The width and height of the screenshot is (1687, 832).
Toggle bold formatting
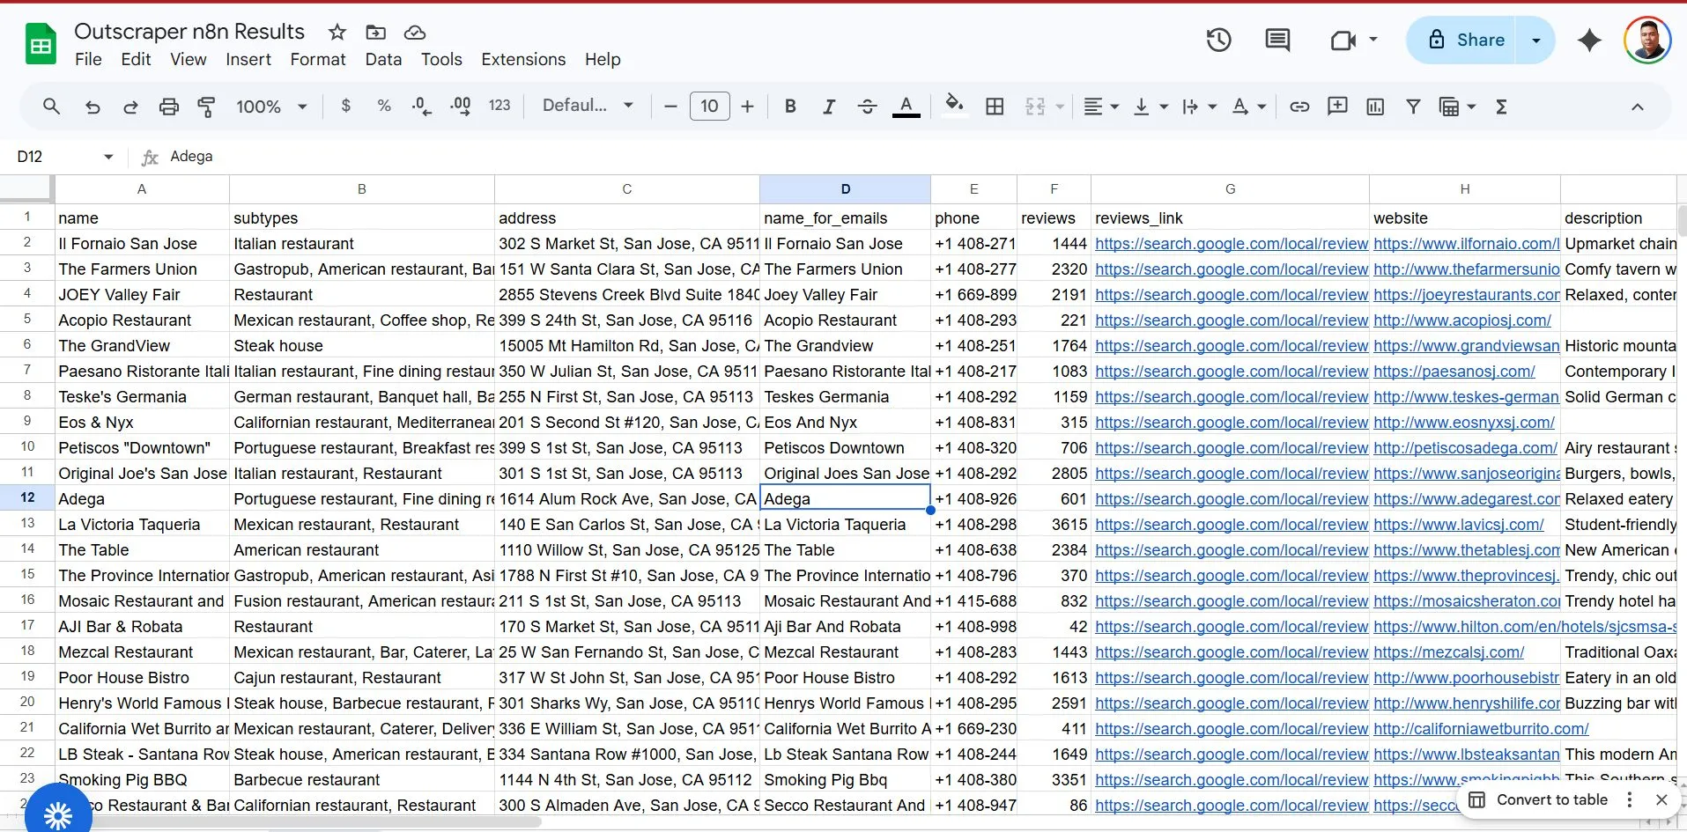point(790,107)
